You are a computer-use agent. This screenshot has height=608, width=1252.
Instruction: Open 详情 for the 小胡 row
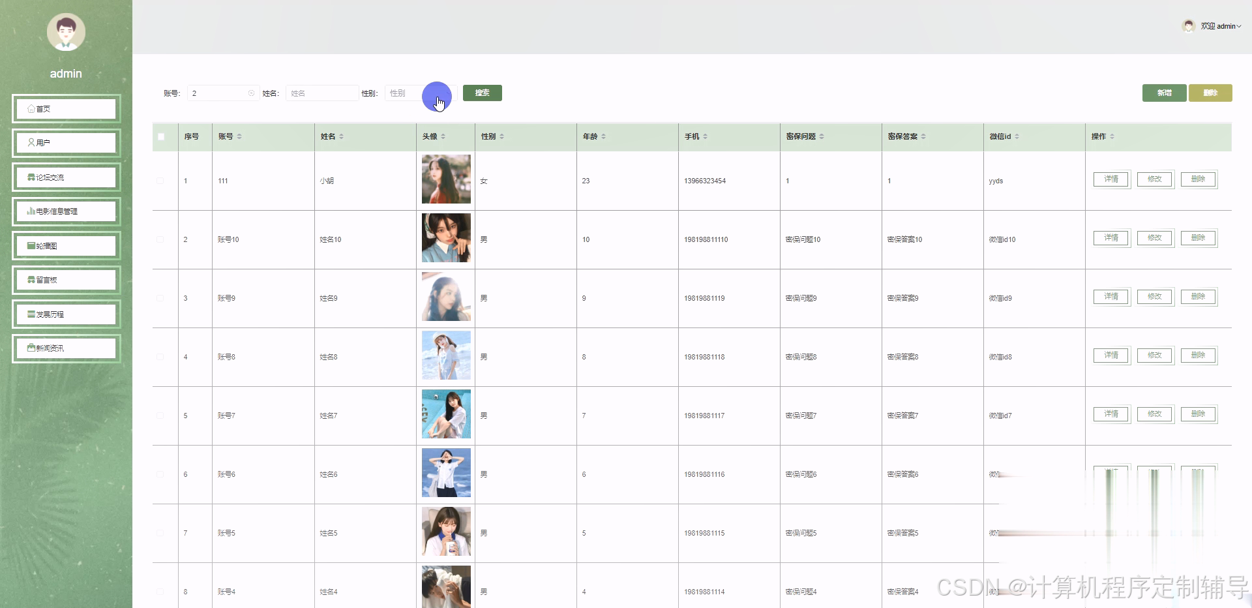tap(1111, 179)
